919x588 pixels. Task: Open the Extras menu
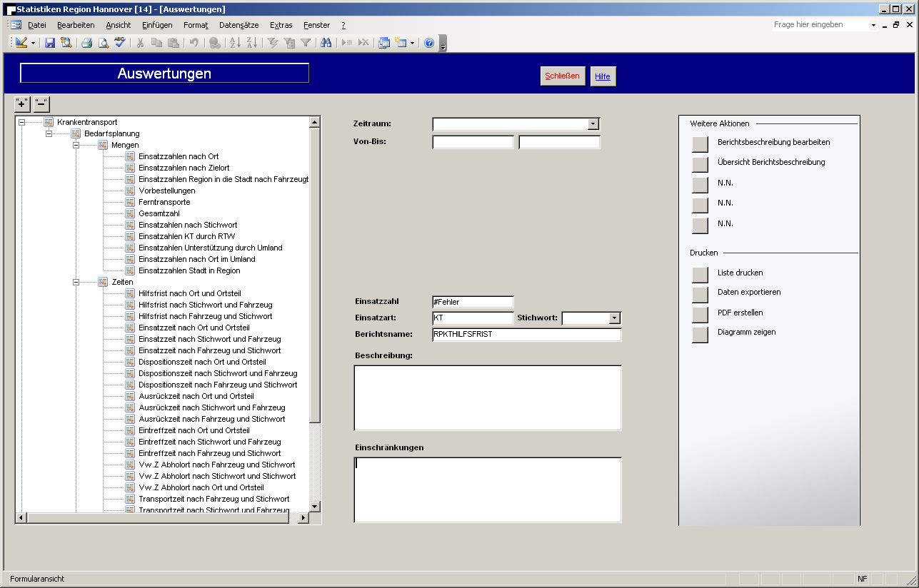281,25
